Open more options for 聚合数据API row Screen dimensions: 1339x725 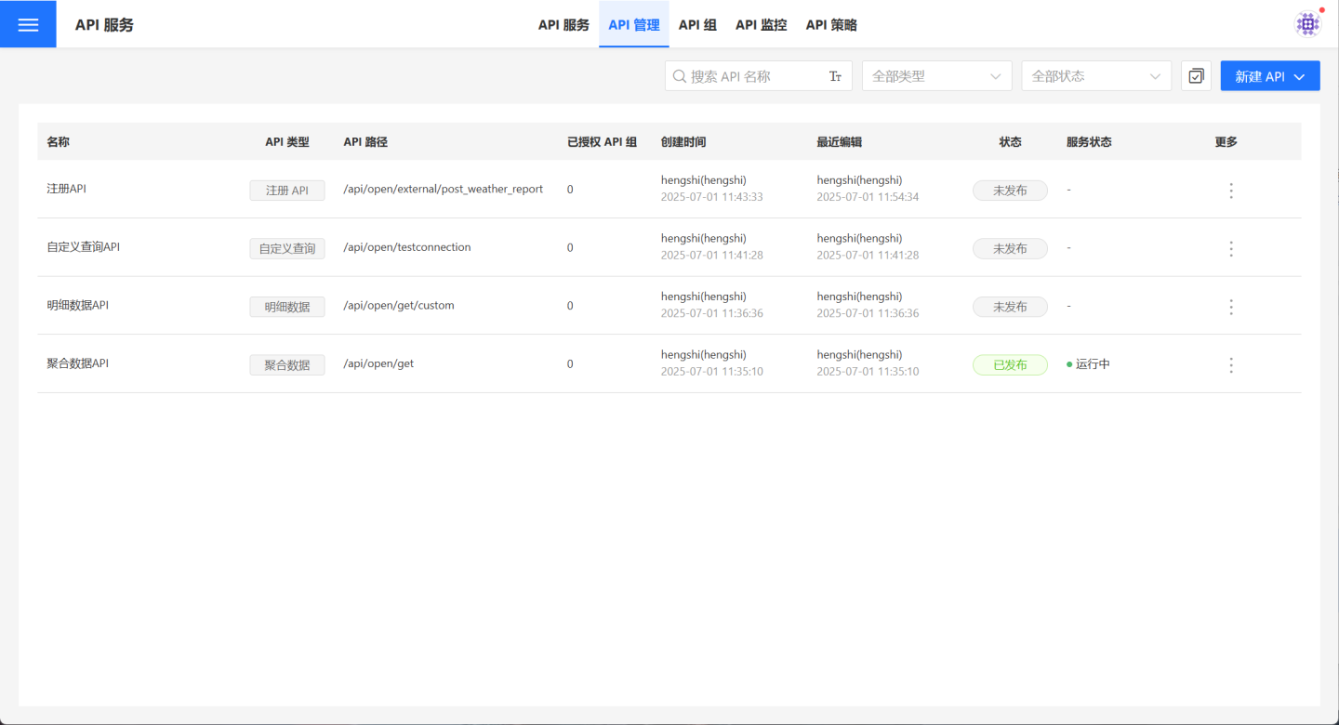click(x=1230, y=365)
